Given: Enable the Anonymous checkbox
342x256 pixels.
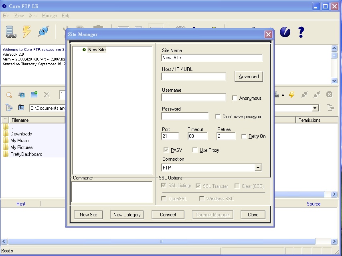Looking at the screenshot, I should pyautogui.click(x=235, y=98).
